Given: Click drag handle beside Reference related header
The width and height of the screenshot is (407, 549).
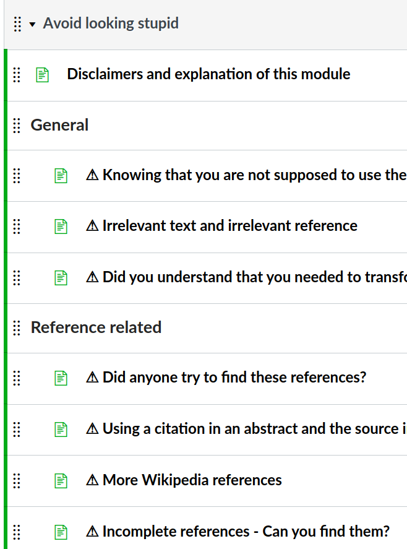Looking at the screenshot, I should coord(17,327).
